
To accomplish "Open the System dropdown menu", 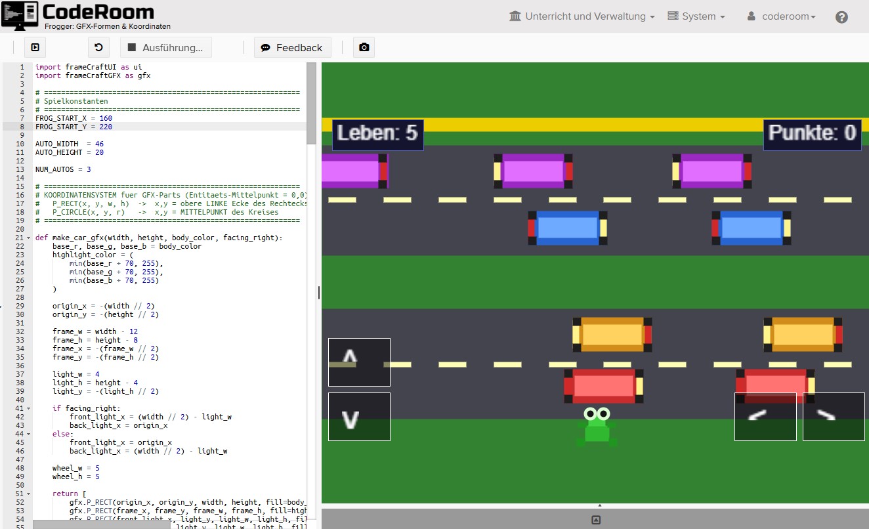I will [x=696, y=16].
